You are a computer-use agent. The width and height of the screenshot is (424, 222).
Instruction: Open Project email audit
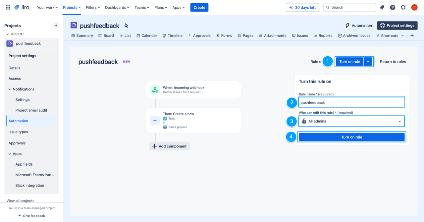coord(32,110)
